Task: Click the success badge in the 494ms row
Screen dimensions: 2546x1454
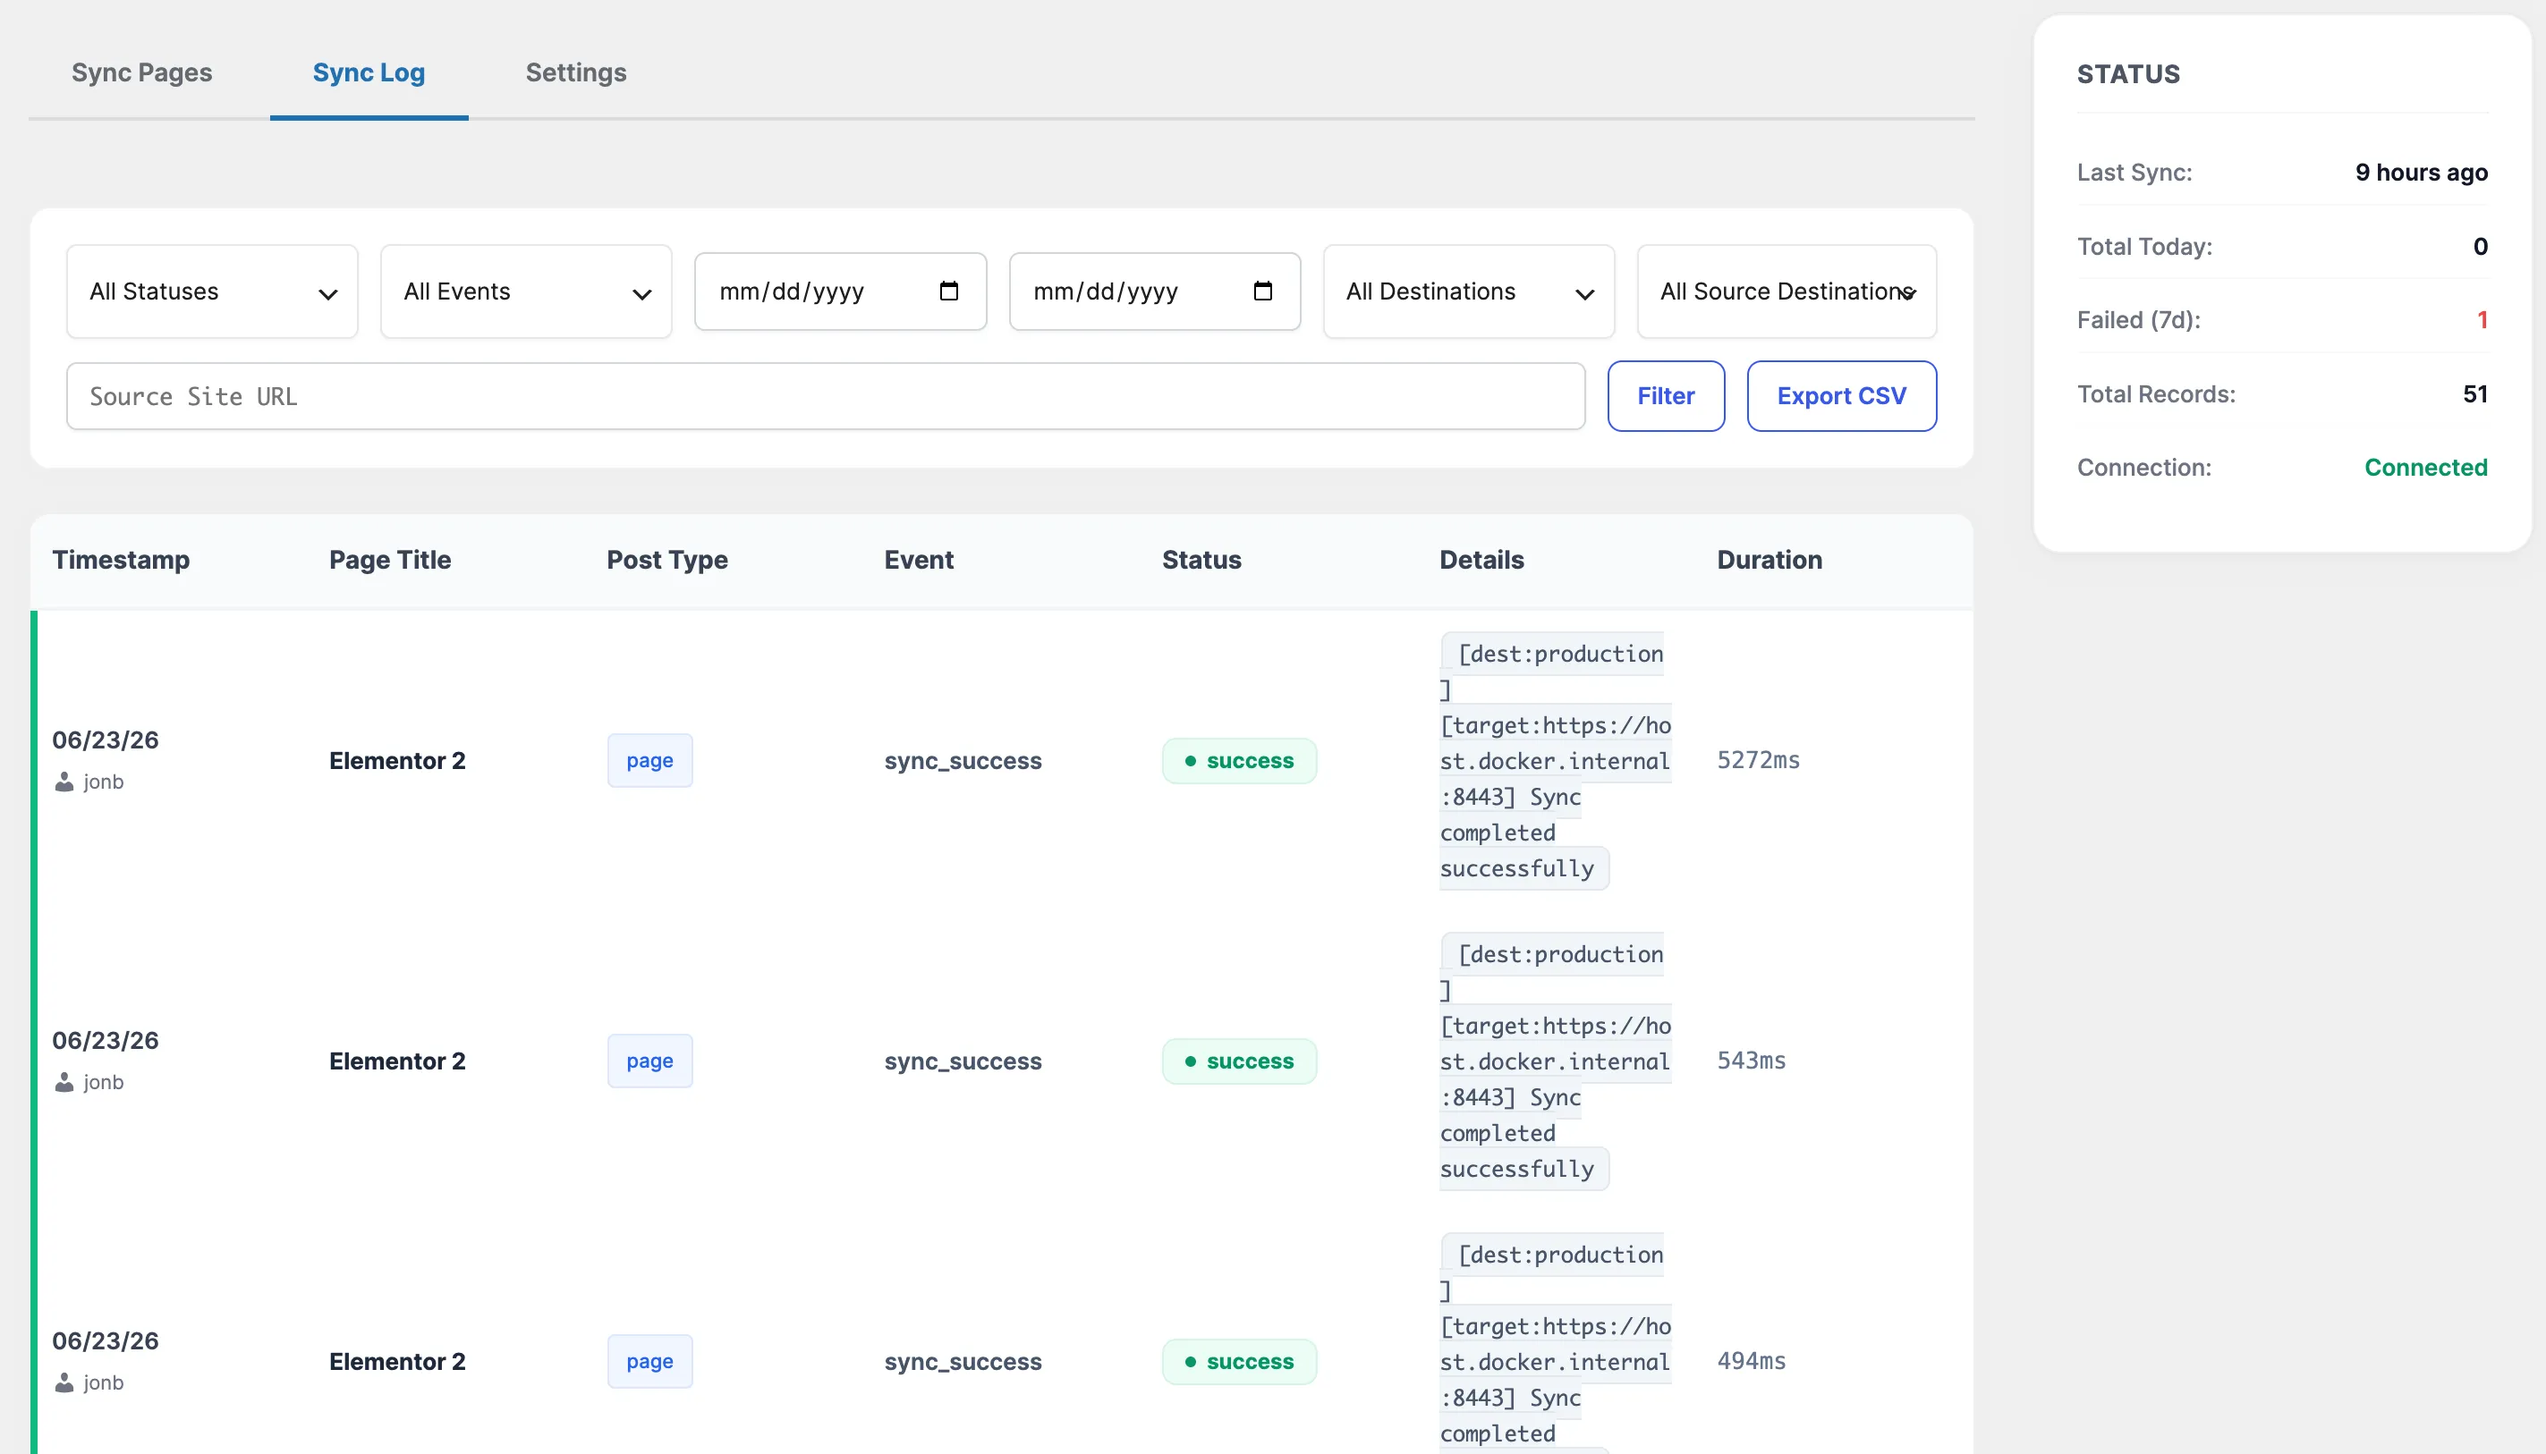Action: point(1240,1362)
